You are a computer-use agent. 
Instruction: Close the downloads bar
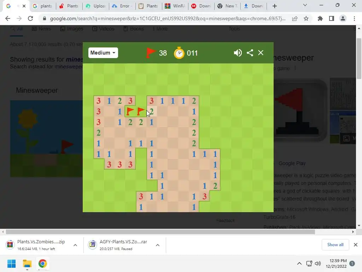point(356,245)
